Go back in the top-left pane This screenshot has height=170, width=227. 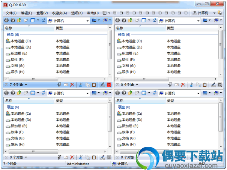6,20
